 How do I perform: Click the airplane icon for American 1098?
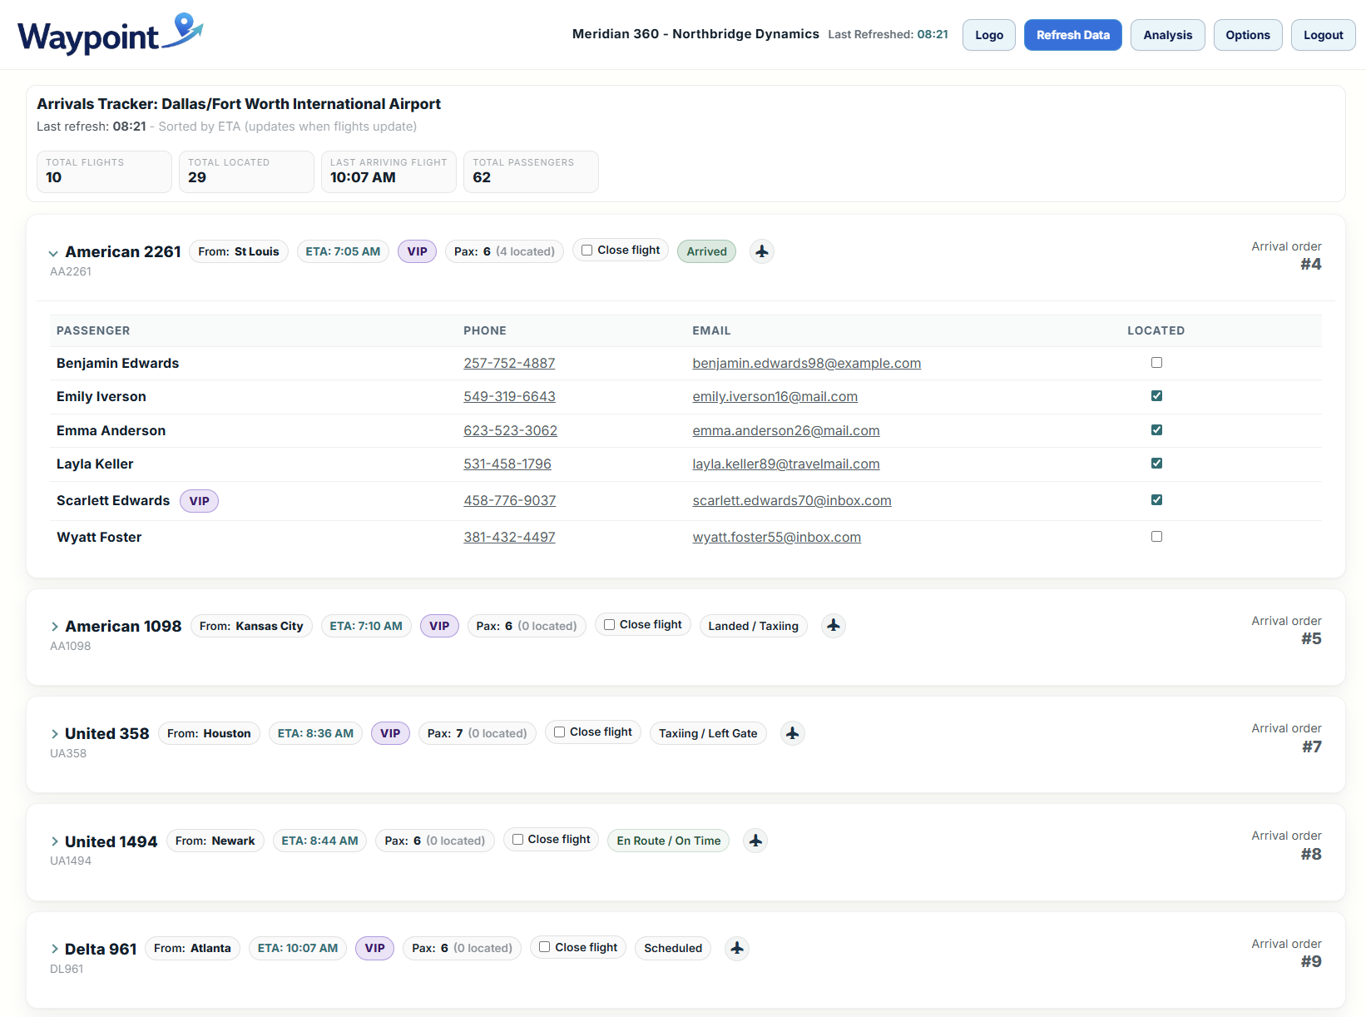click(833, 626)
